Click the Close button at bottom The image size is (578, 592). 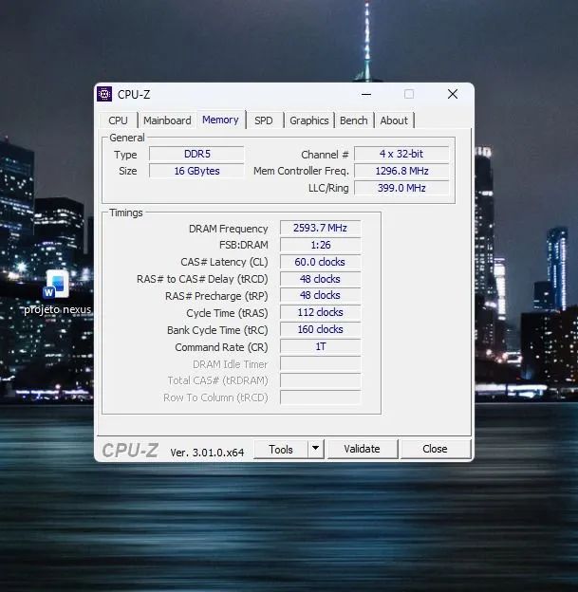pyautogui.click(x=436, y=449)
